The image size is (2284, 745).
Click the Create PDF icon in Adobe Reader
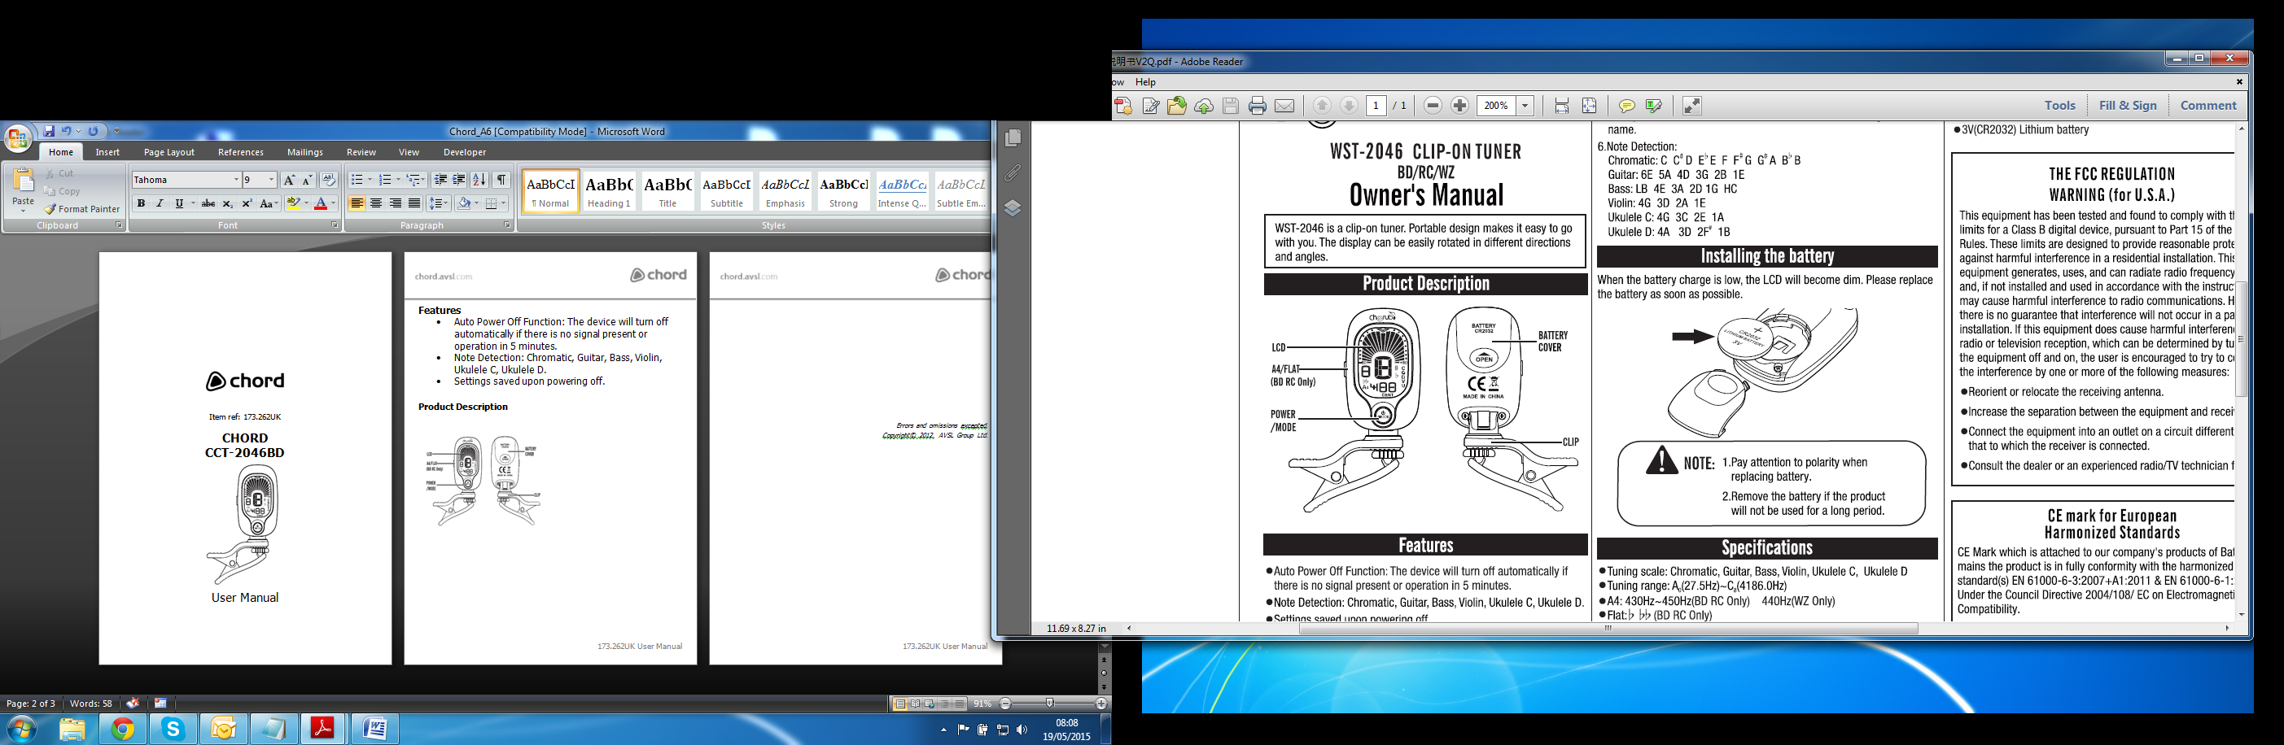click(1123, 107)
